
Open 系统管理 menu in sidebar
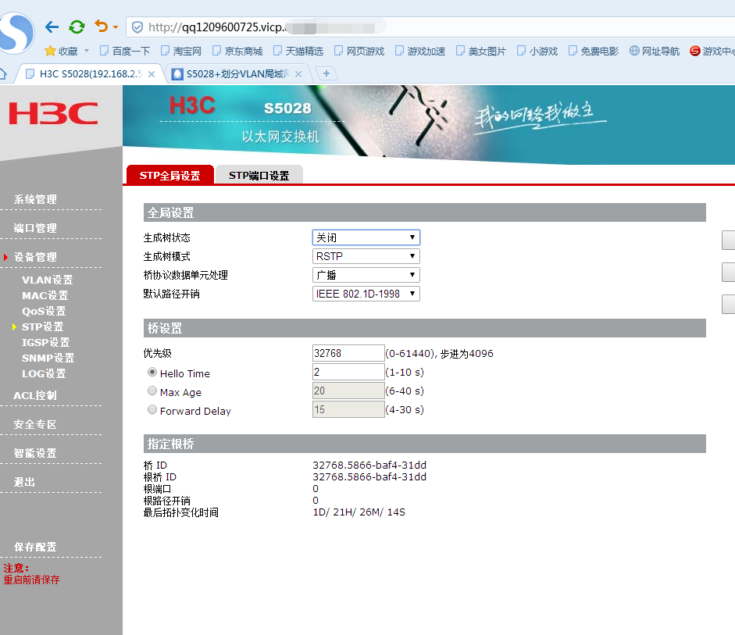click(35, 199)
